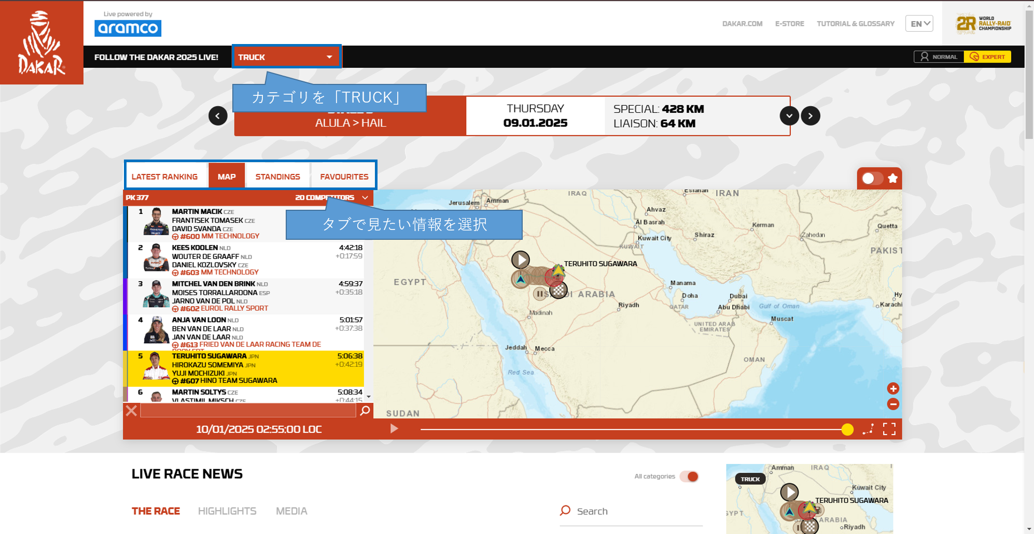Click the start marker on main map
The width and height of the screenshot is (1034, 534).
coord(521,259)
